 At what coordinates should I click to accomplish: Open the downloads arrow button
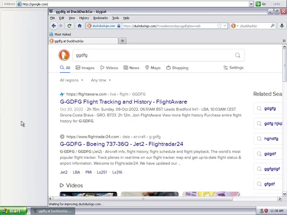coord(282,26)
